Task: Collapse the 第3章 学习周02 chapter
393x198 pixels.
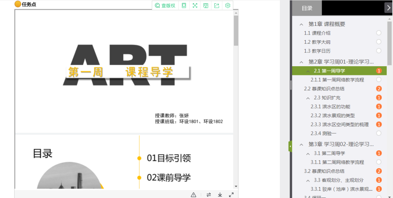Action: click(x=301, y=144)
